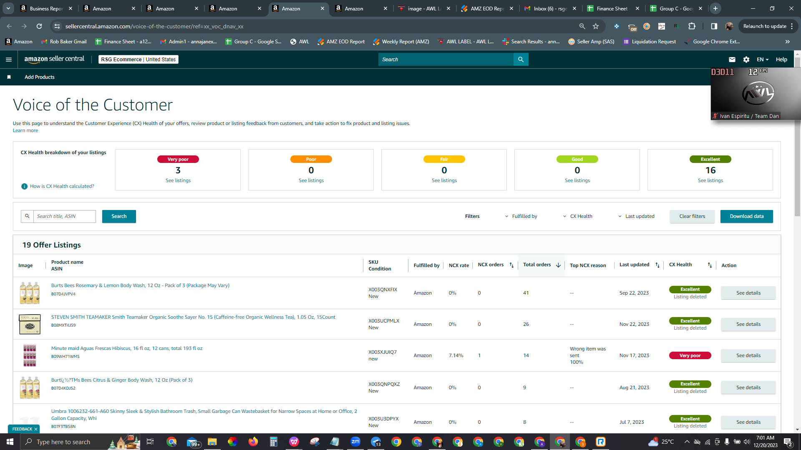Open Firefox from the taskbar

[253, 442]
